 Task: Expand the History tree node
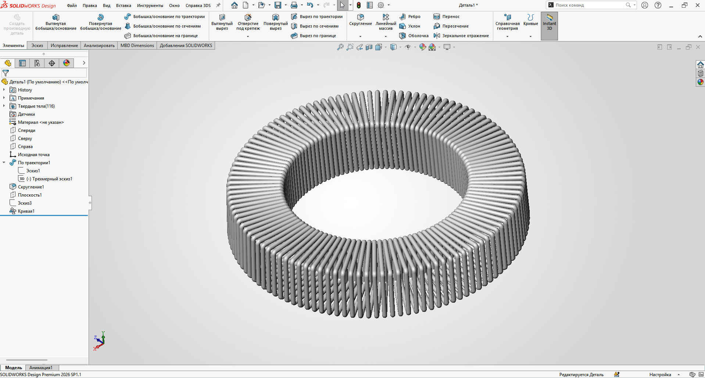(4, 90)
